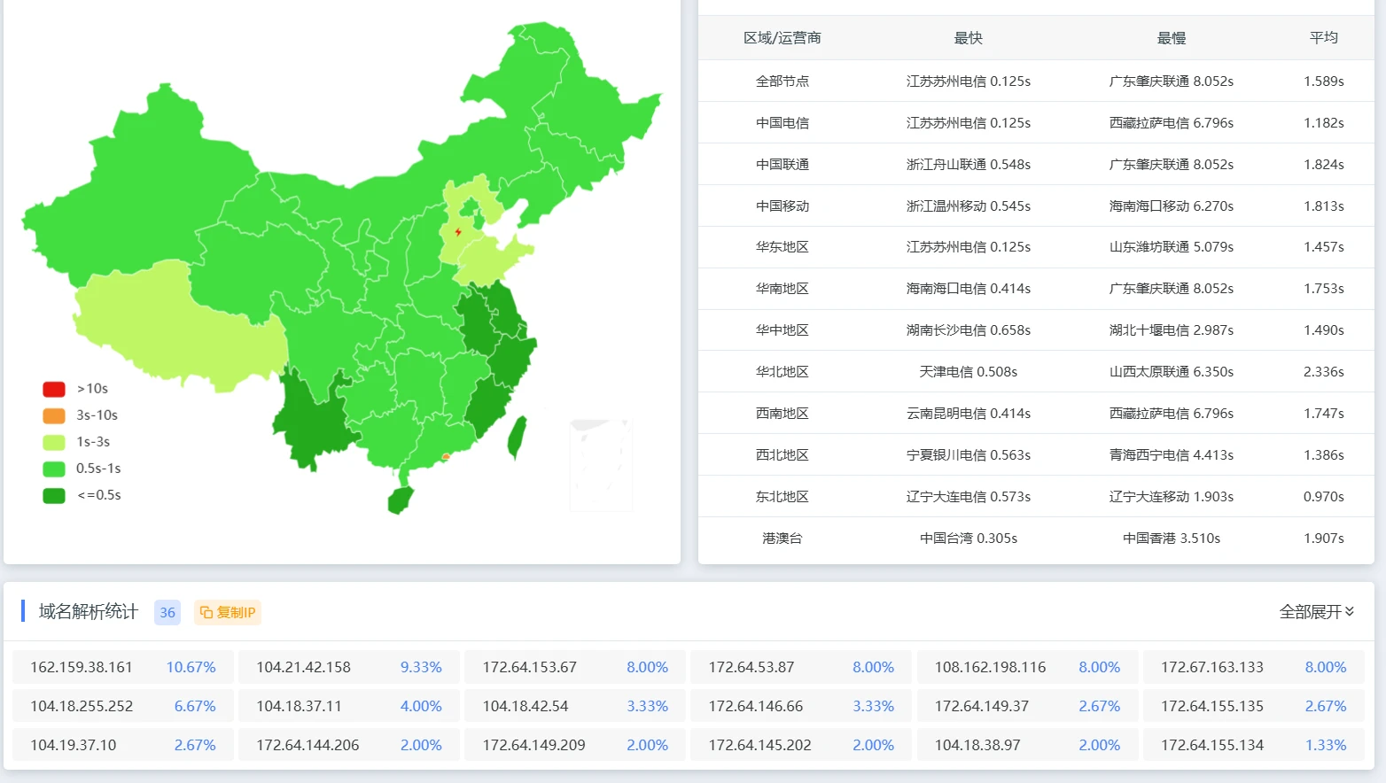Click the 10.67% percentage value
Image resolution: width=1386 pixels, height=783 pixels.
[x=191, y=667]
